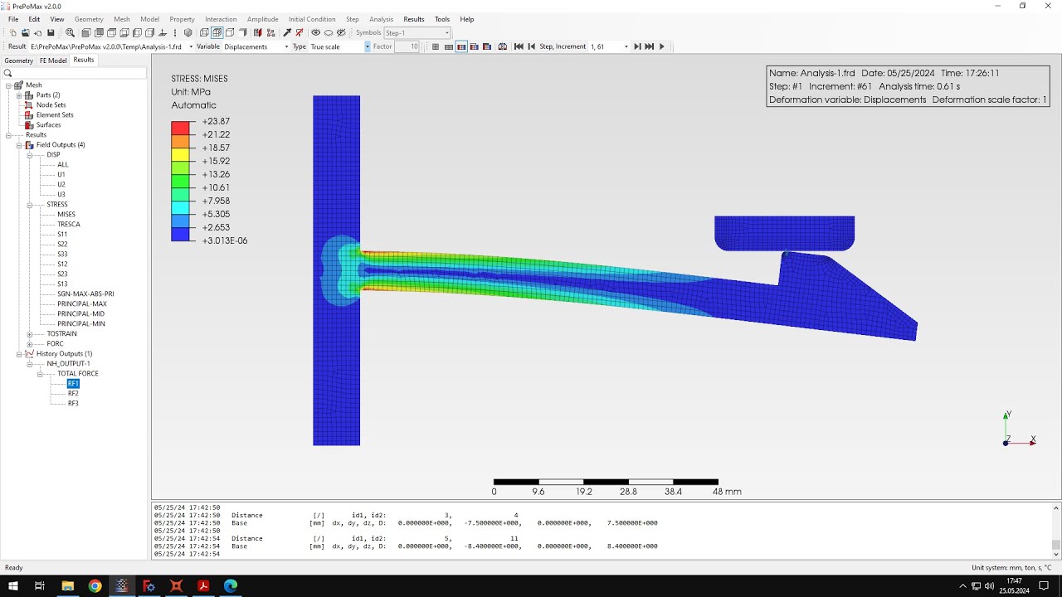Click the Hide all parts icon
Viewport: 1062px width, 597px height.
329,32
